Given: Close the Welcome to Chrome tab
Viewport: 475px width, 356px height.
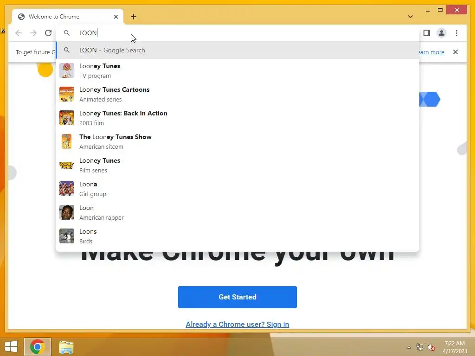Looking at the screenshot, I should pyautogui.click(x=116, y=17).
